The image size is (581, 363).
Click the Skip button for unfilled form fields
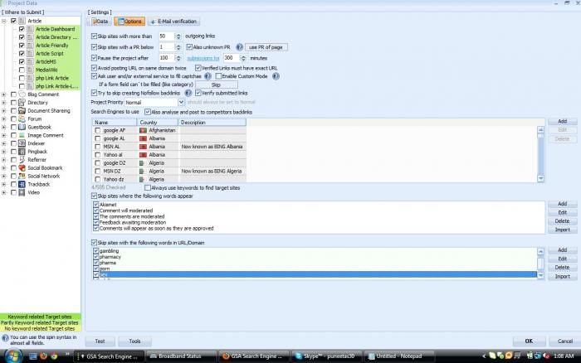pyautogui.click(x=216, y=85)
